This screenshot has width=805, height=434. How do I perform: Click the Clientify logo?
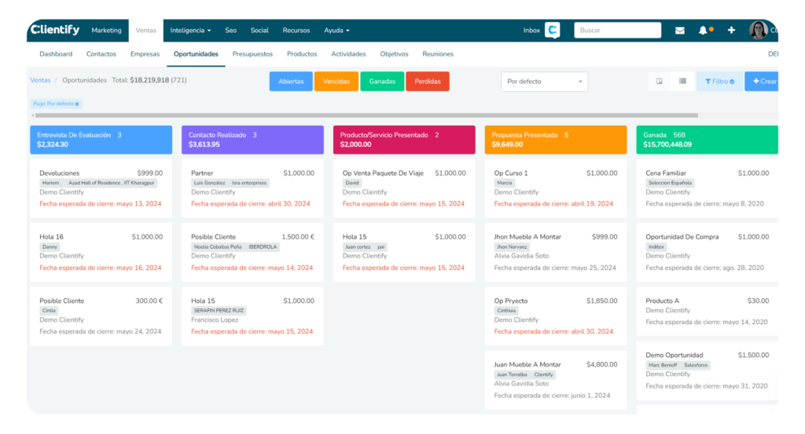[55, 30]
